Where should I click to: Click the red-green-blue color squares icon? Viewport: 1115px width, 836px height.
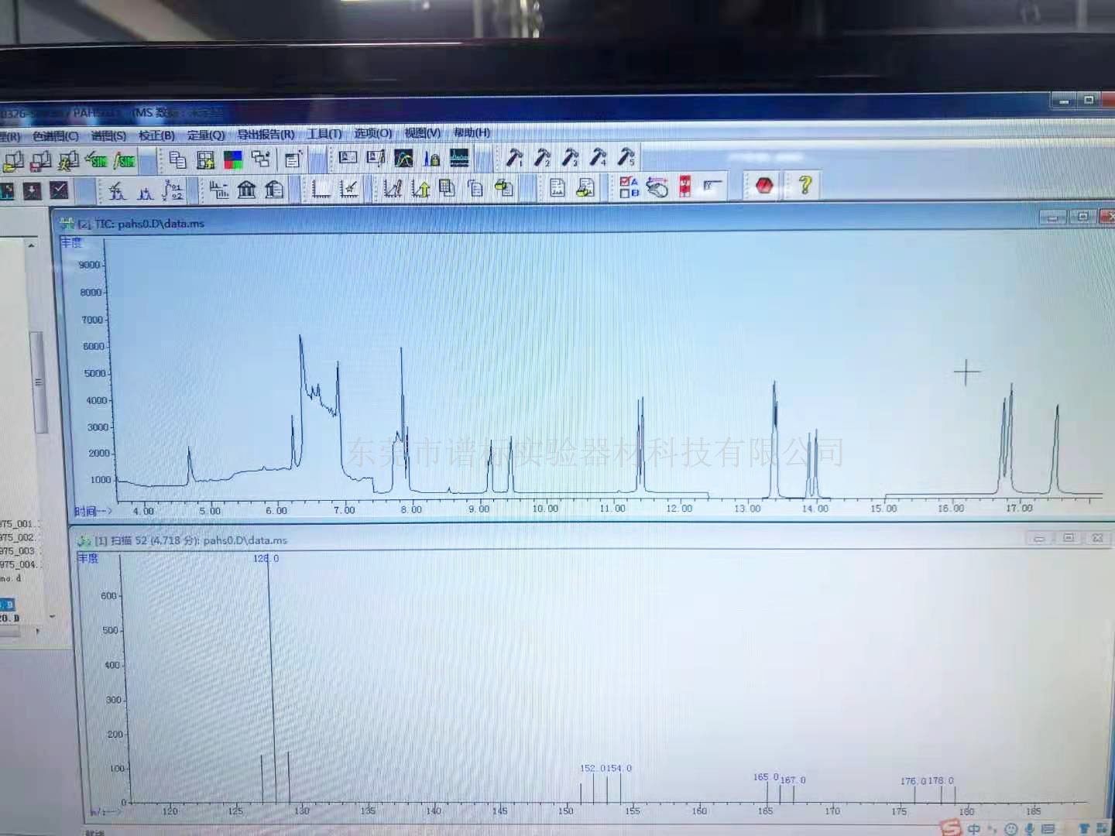click(x=233, y=159)
